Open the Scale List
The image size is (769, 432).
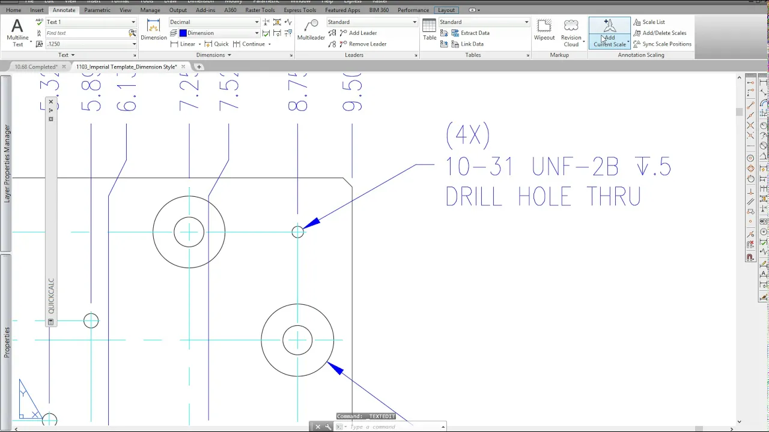pos(649,22)
